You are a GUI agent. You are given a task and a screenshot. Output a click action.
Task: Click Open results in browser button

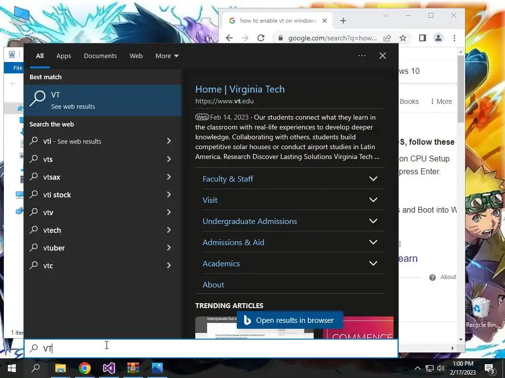click(289, 320)
